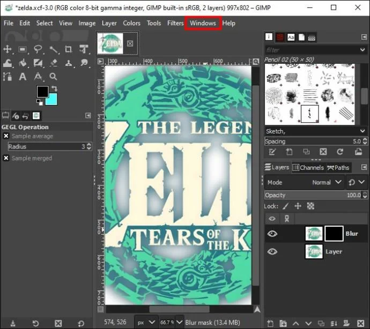Select the Warp Transform tool
This screenshot has width=370, height=329.
pyautogui.click(x=8, y=63)
